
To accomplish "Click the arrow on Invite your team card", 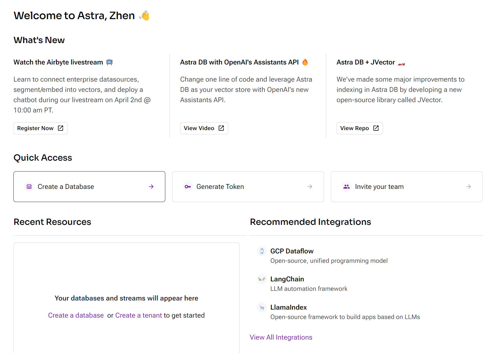I will point(468,187).
